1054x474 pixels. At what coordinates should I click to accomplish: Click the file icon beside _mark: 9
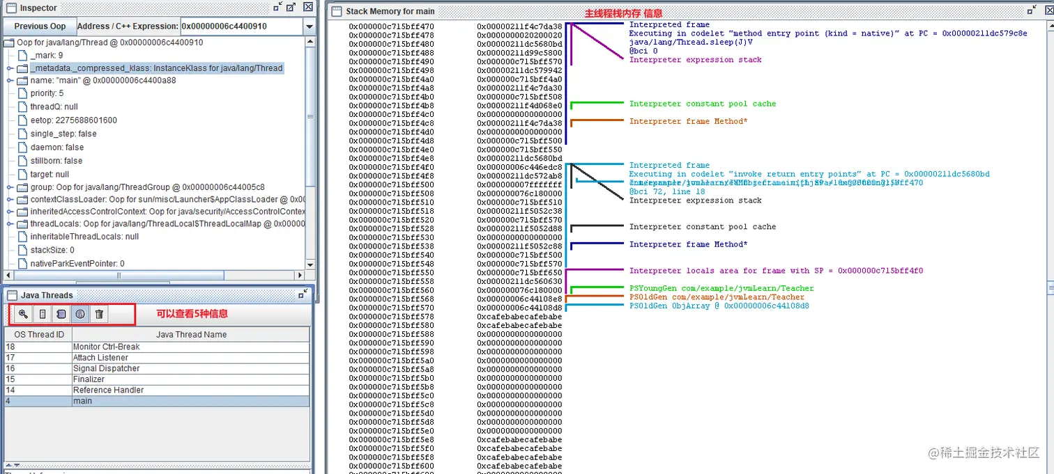click(22, 56)
